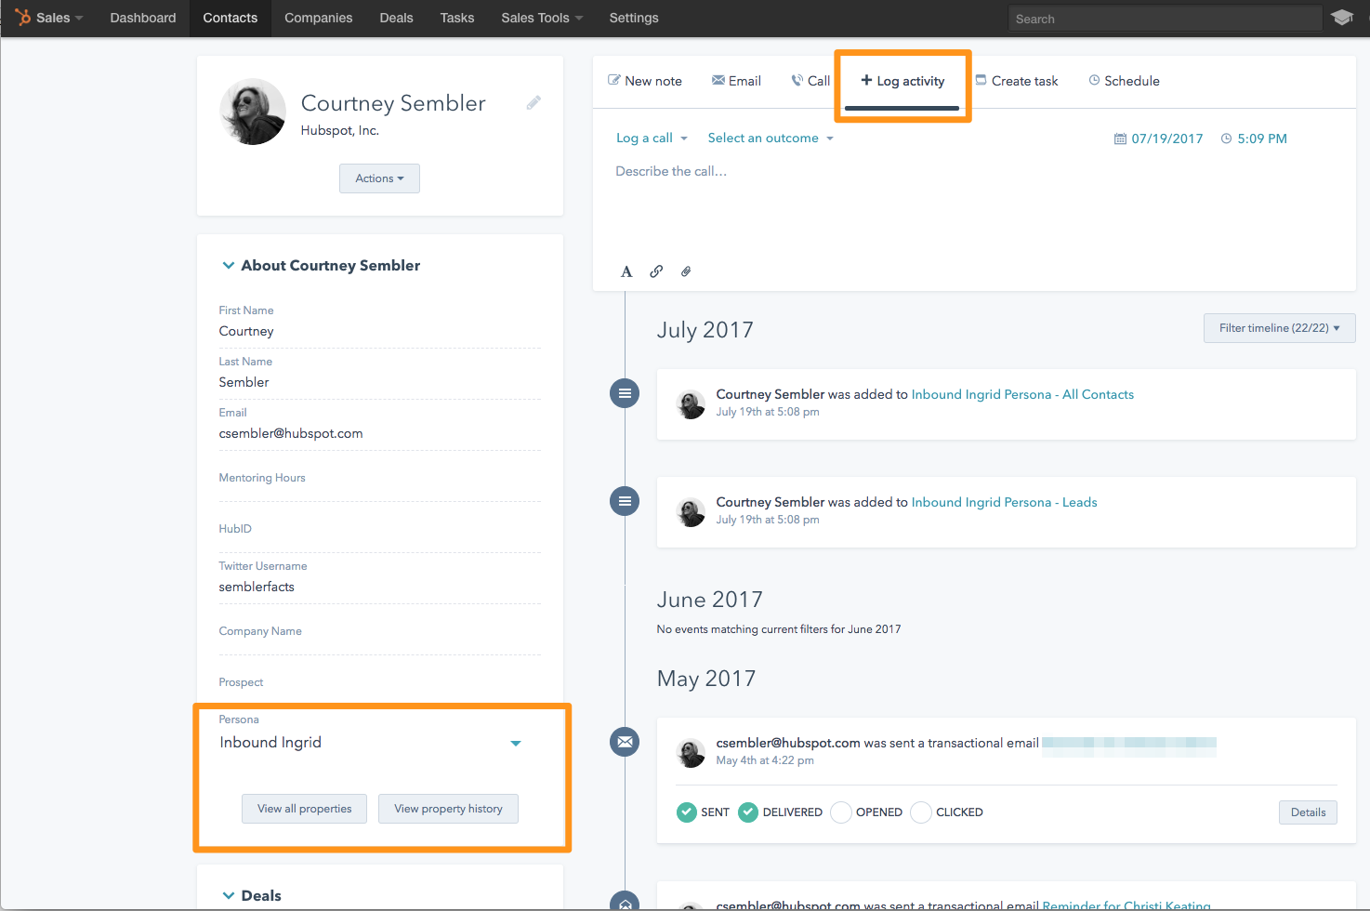This screenshot has height=911, width=1370.
Task: Click the calendar icon next to 07/19/2017
Action: pyautogui.click(x=1120, y=139)
